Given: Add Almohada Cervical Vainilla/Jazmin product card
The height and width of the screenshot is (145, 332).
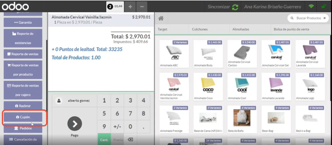Looking at the screenshot, I should (174, 87).
